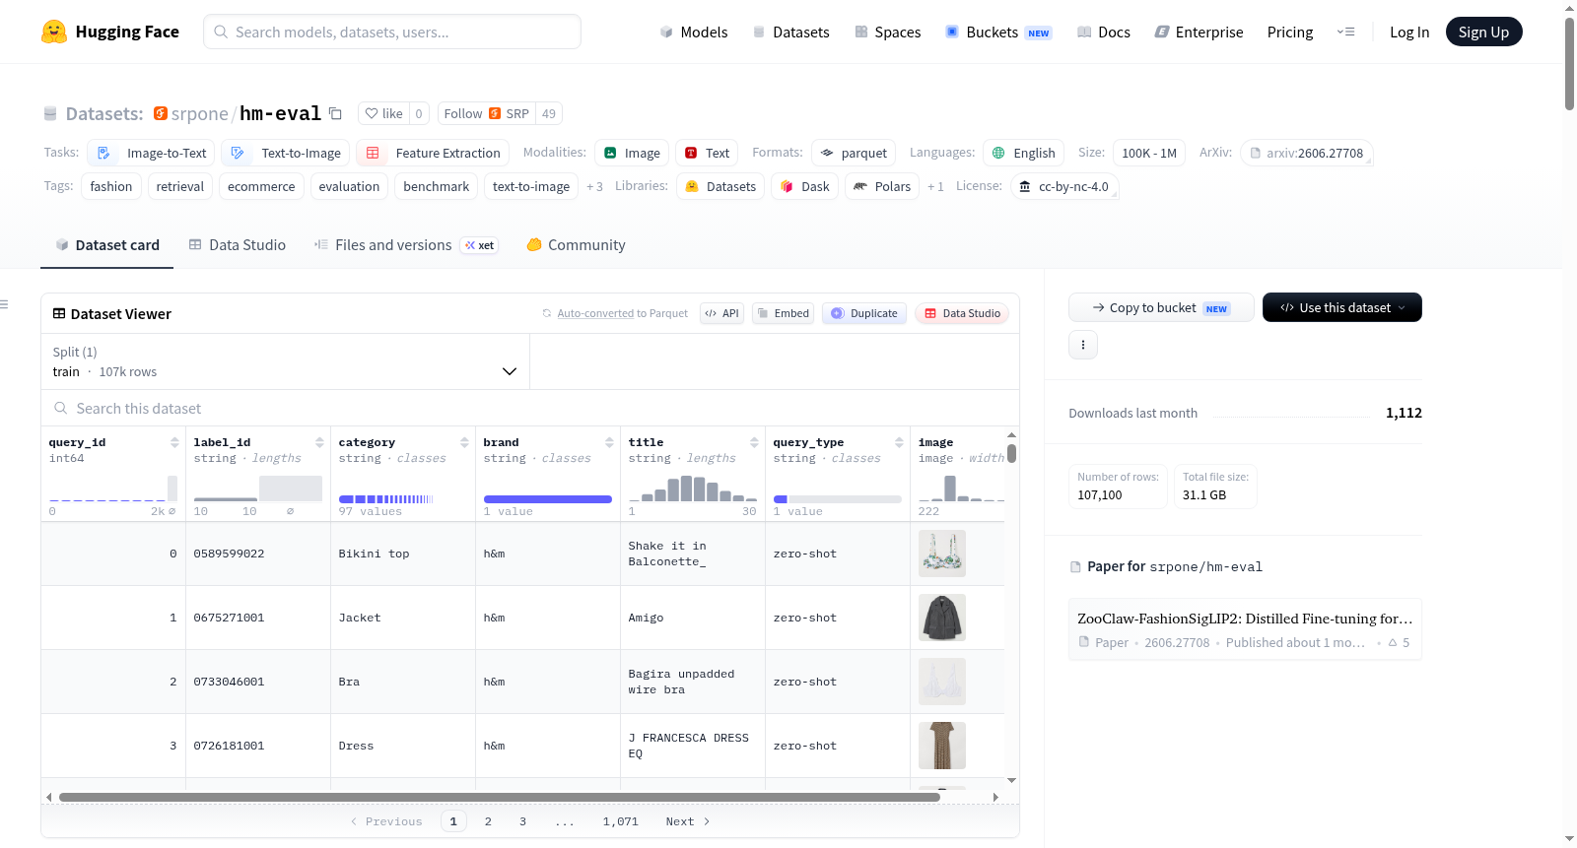Expand the +1 additional libraries

coord(935,186)
